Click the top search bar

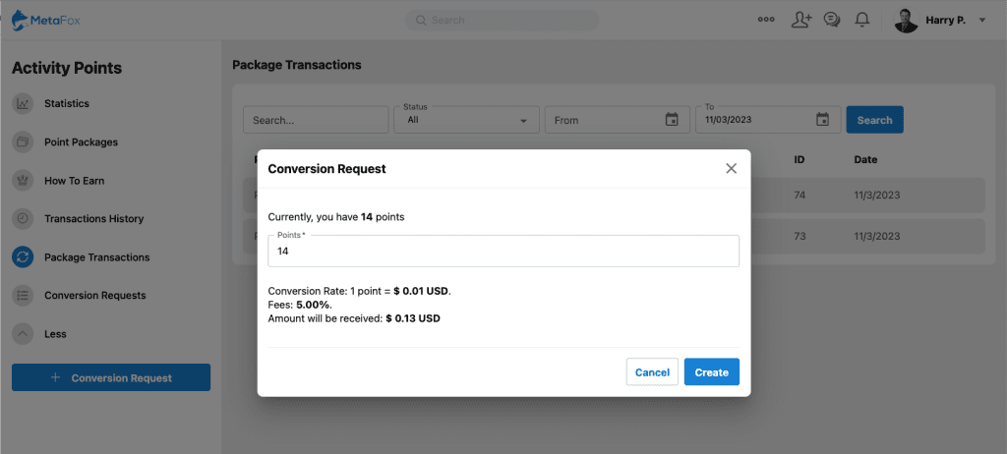tap(502, 20)
